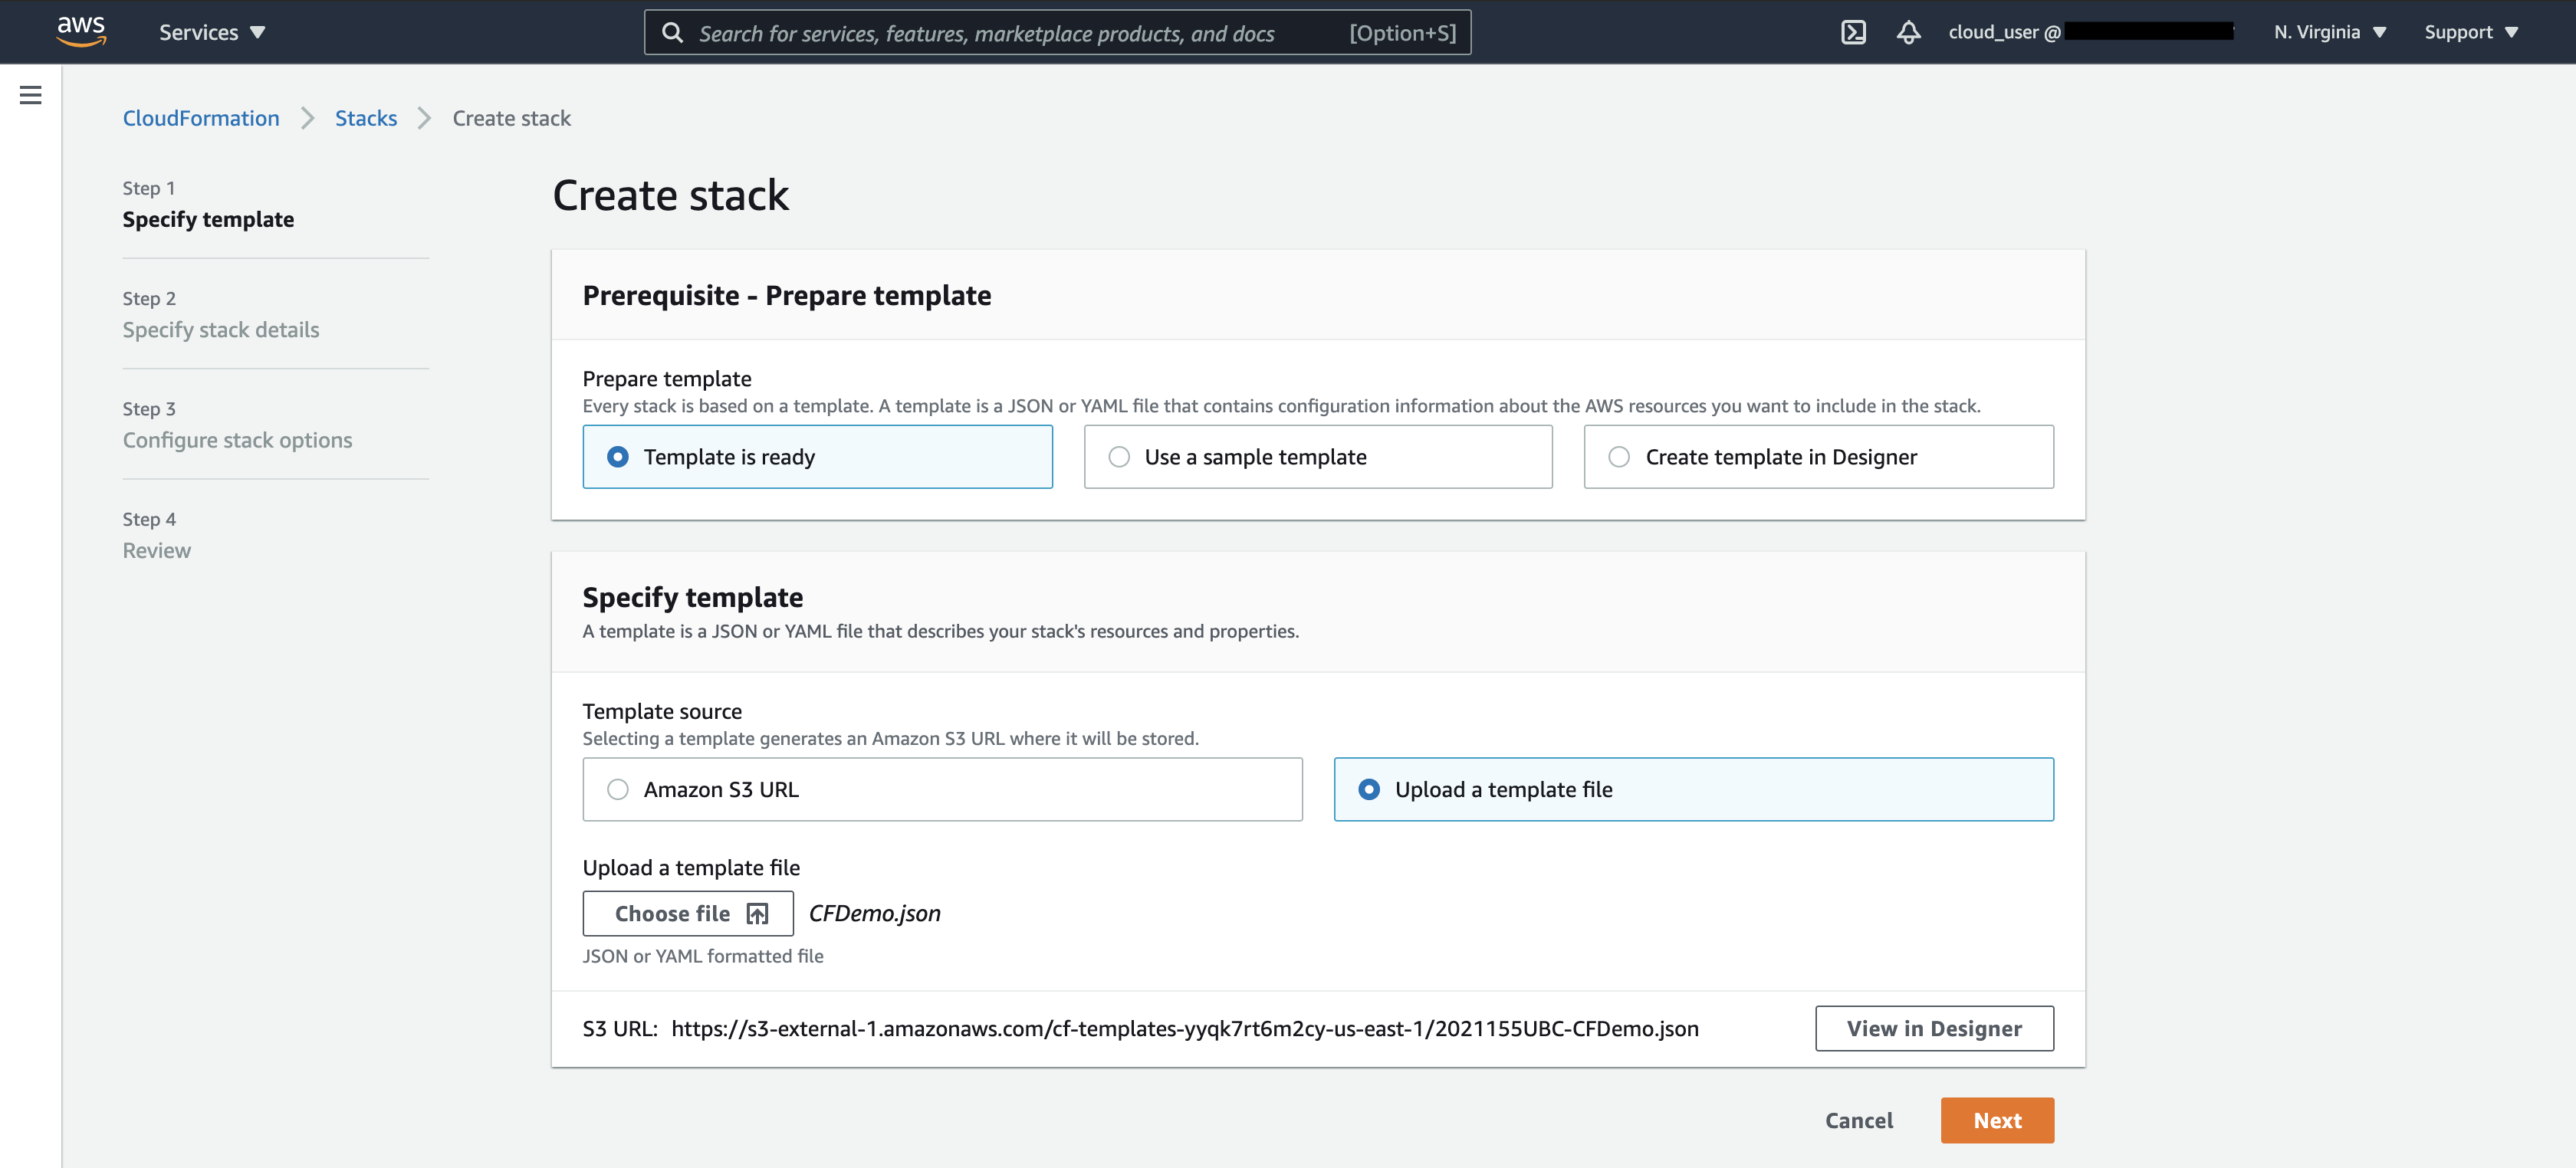Image resolution: width=2576 pixels, height=1168 pixels.
Task: Go to the Stacks breadcrumb link
Action: [x=366, y=118]
